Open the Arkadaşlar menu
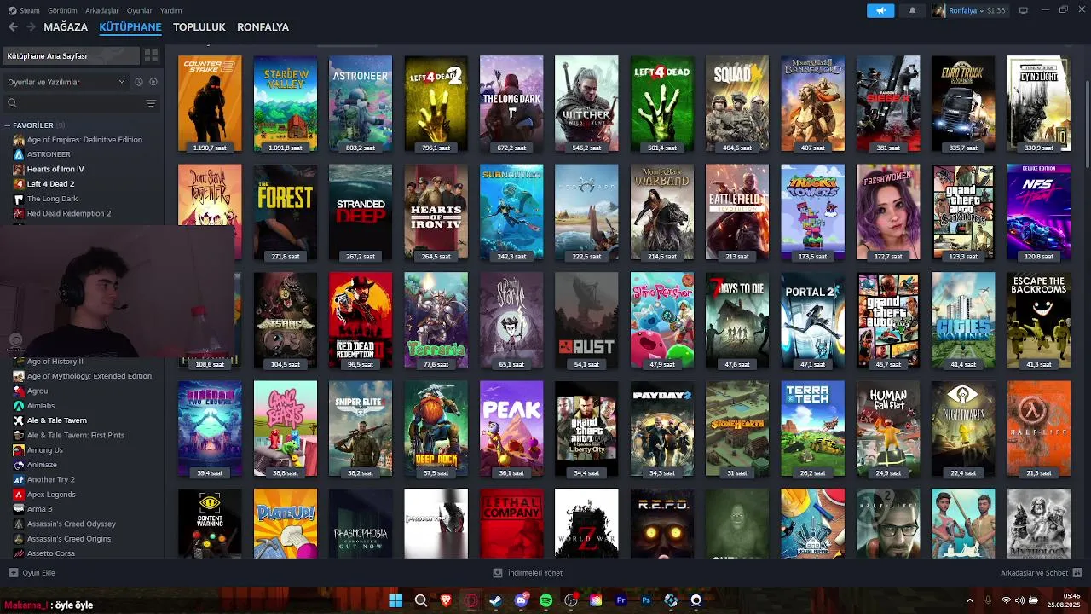The image size is (1091, 614). point(102,10)
